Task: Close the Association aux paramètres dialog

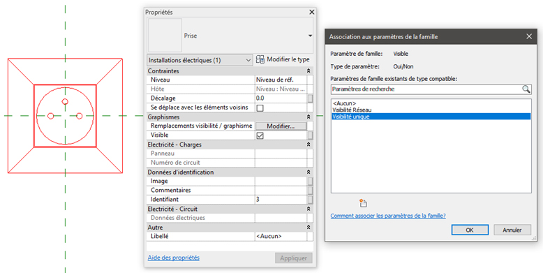Action: tap(529, 36)
